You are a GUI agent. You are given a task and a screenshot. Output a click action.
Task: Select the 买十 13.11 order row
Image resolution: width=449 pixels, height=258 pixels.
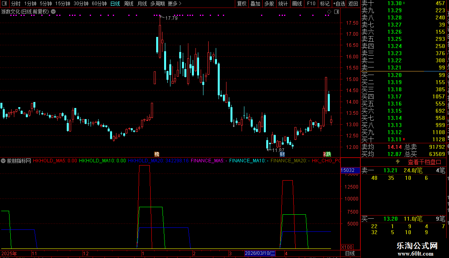pos(403,140)
